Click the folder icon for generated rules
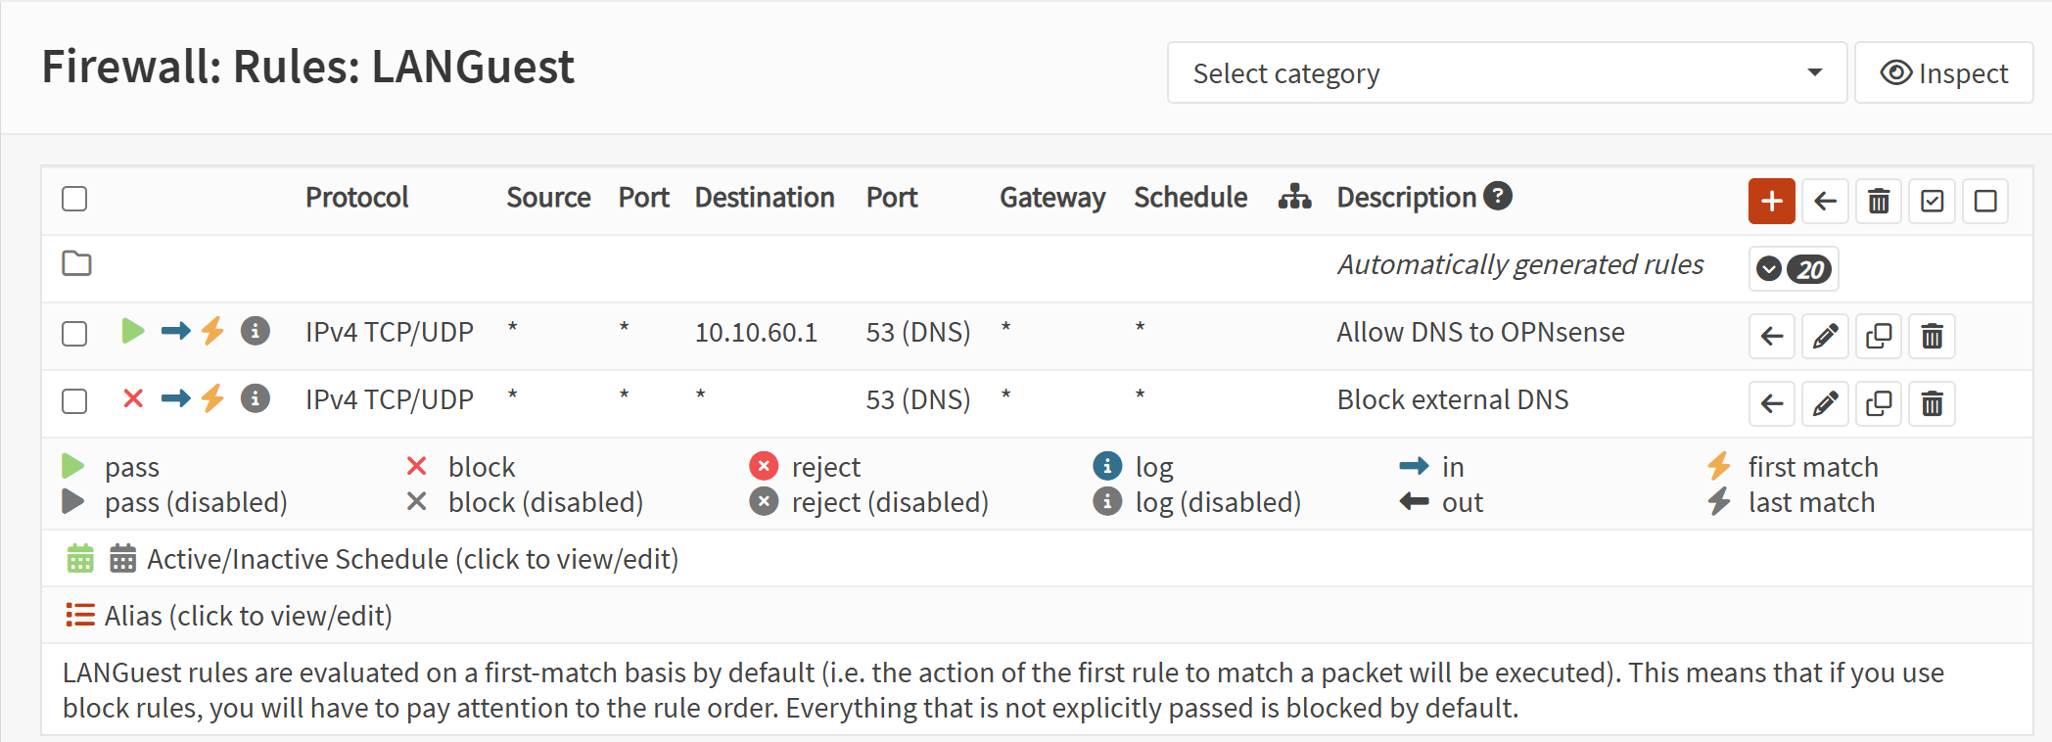Image resolution: width=2052 pixels, height=742 pixels. 76,263
